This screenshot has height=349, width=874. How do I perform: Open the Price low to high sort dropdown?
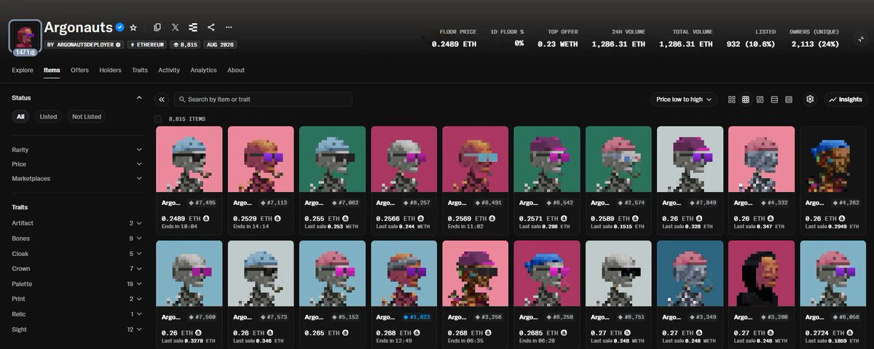click(683, 99)
